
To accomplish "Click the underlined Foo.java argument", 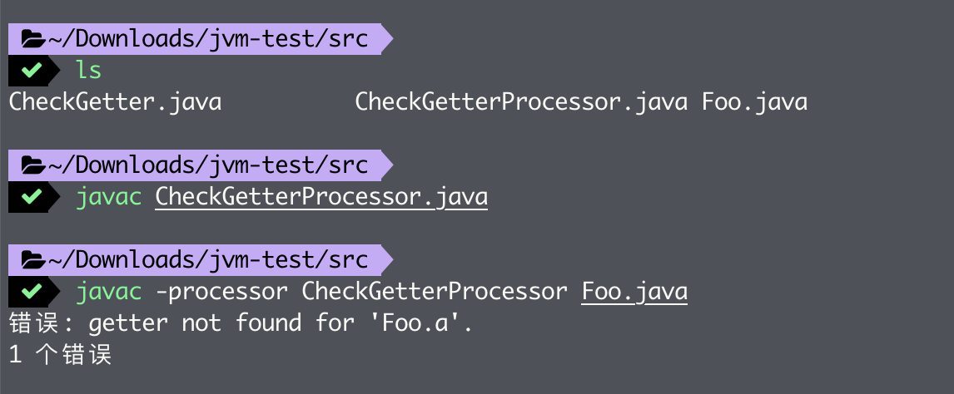I will click(x=634, y=292).
